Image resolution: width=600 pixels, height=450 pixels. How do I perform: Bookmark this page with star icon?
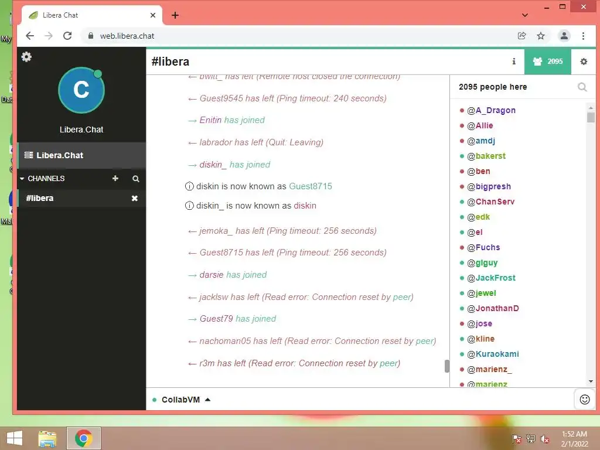(541, 36)
